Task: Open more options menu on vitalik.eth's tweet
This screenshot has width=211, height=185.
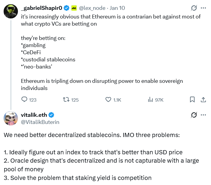Action: click(203, 115)
